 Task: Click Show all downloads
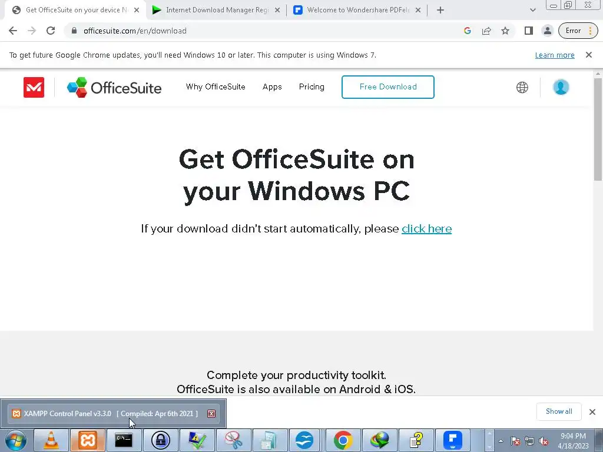click(x=559, y=411)
